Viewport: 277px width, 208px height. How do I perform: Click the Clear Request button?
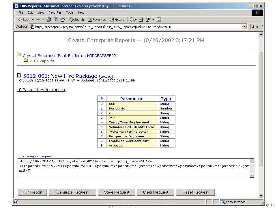pos(156,192)
